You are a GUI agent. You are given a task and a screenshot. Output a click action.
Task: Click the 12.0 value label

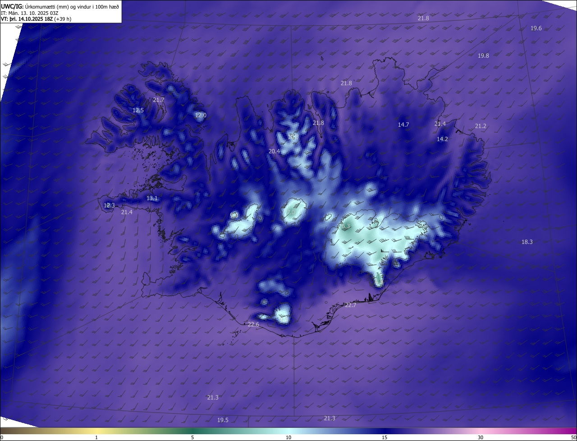click(201, 115)
